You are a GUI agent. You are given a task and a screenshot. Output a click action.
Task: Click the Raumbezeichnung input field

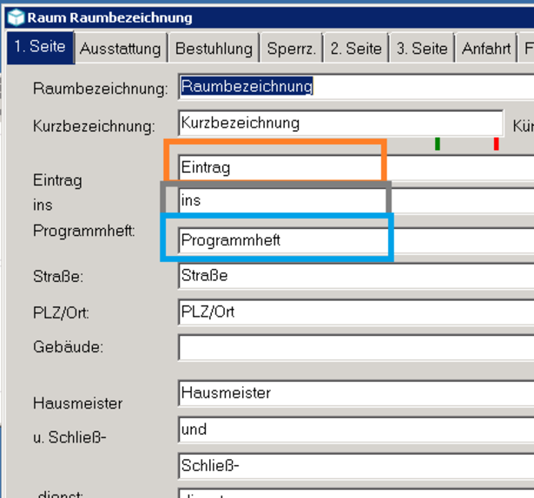coord(356,87)
